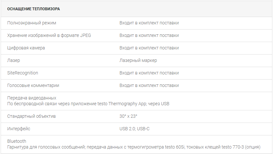Screen dimensions: 273x154
Task: Select the 'Стандартный объектив' row label
Action: 31,116
